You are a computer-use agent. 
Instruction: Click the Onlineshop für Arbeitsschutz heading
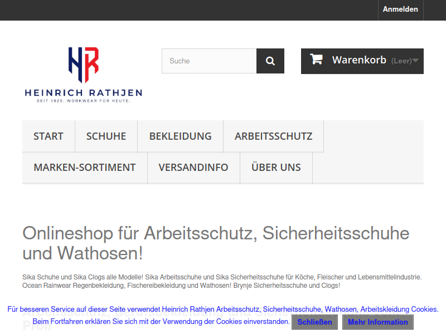point(216,243)
